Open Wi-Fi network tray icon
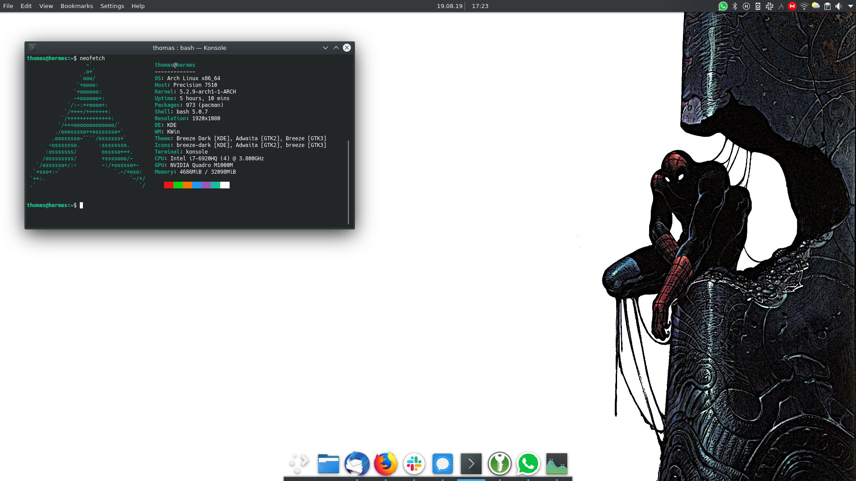 pyautogui.click(x=804, y=6)
